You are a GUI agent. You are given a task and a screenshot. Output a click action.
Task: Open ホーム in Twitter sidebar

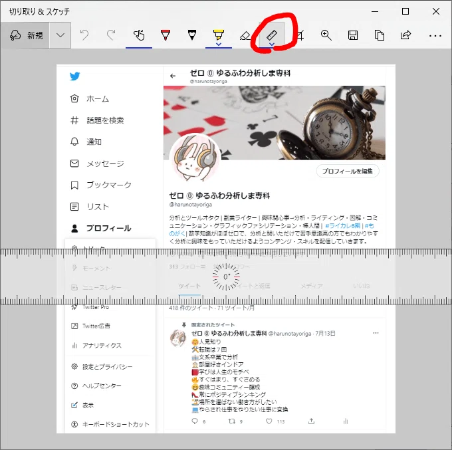[x=90, y=99]
